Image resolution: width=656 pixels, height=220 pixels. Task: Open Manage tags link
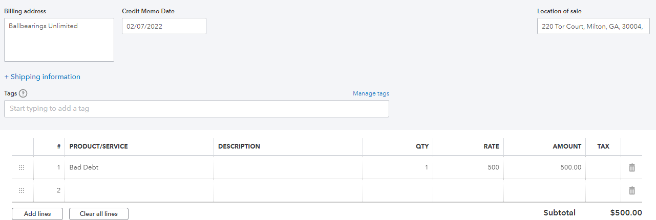[x=371, y=93]
